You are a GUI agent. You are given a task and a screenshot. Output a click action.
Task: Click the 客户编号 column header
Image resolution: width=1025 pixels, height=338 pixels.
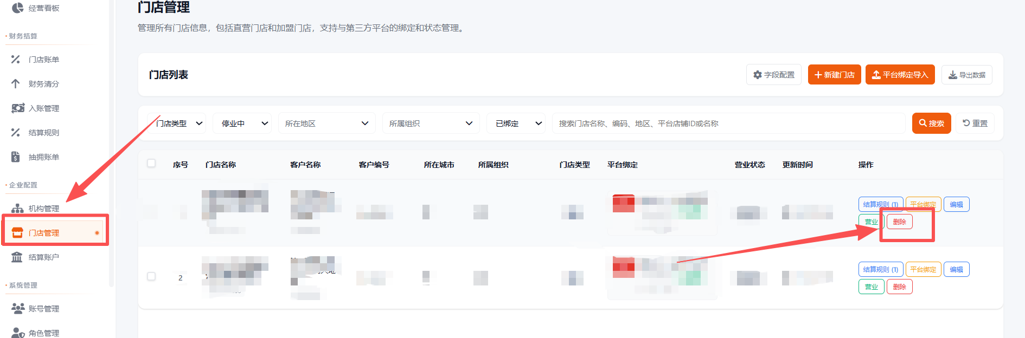pyautogui.click(x=374, y=165)
